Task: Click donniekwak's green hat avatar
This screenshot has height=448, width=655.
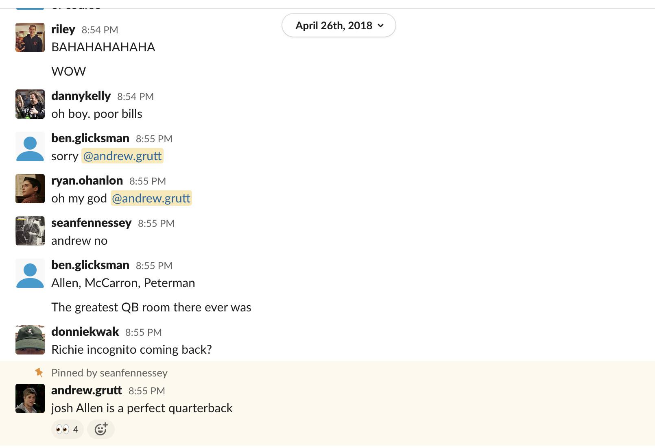Action: click(30, 340)
